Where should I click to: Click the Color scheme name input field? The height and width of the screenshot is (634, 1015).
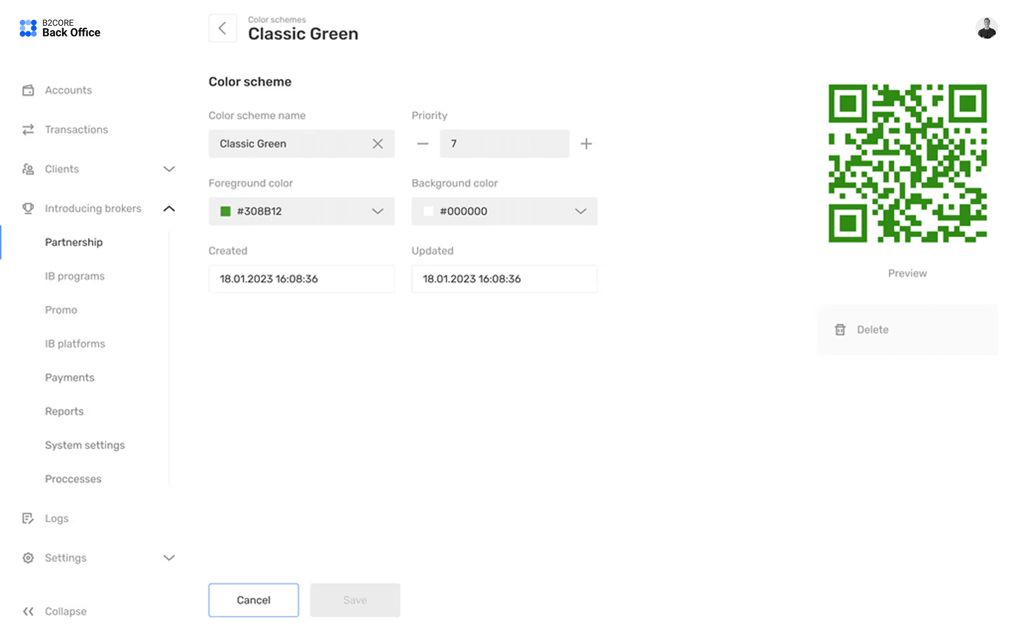[301, 144]
